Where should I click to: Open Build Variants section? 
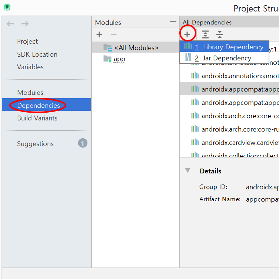(x=37, y=118)
